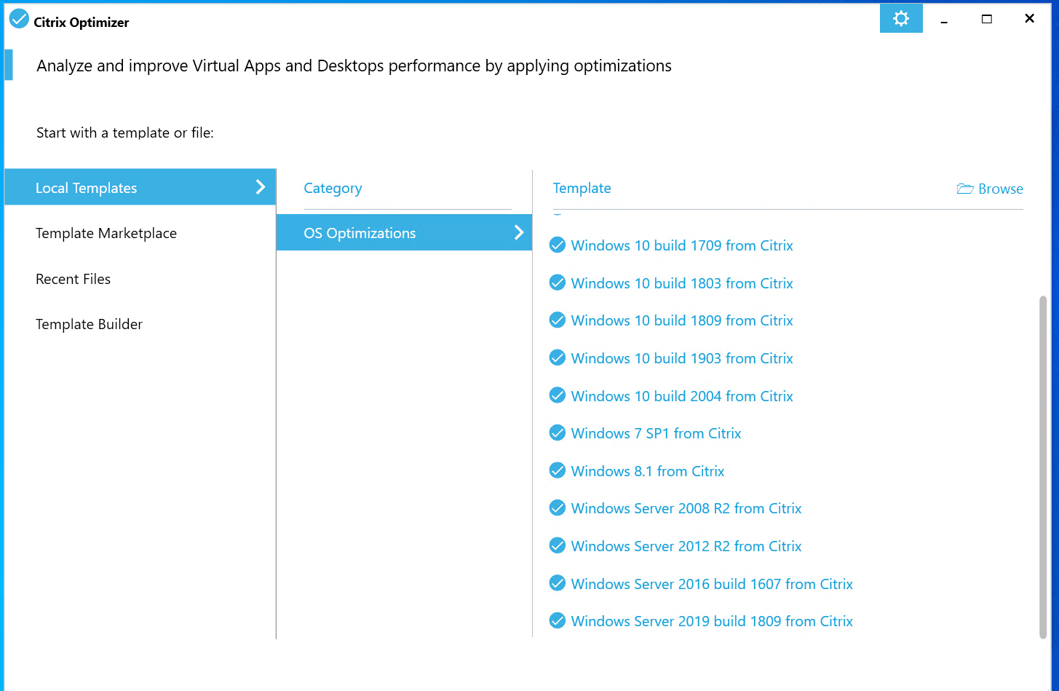Expand the Local Templates chevron arrow

coord(261,187)
